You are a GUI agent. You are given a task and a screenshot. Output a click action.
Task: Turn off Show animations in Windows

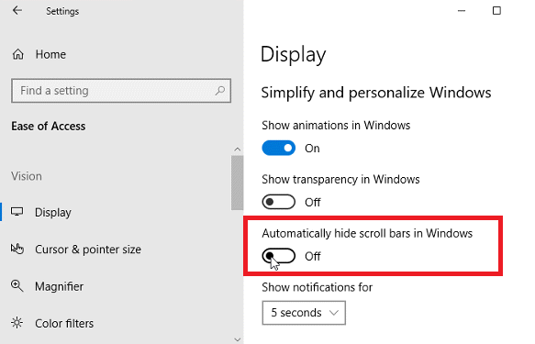point(278,148)
